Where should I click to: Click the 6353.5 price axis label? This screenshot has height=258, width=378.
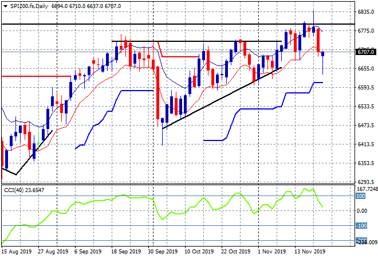(366, 163)
